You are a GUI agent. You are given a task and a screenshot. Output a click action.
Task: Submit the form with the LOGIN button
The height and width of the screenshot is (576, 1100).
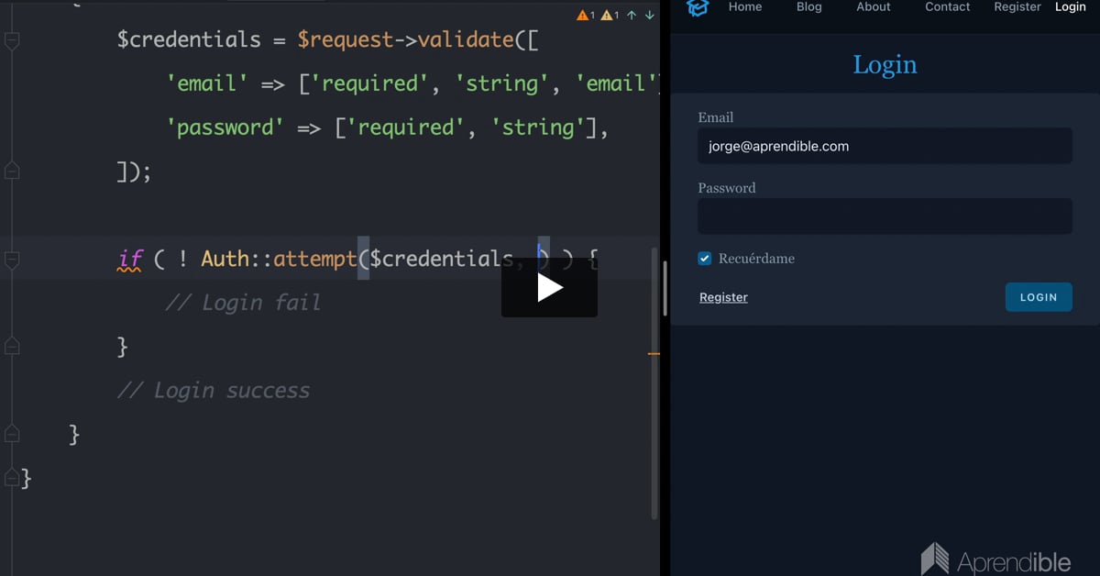tap(1039, 297)
